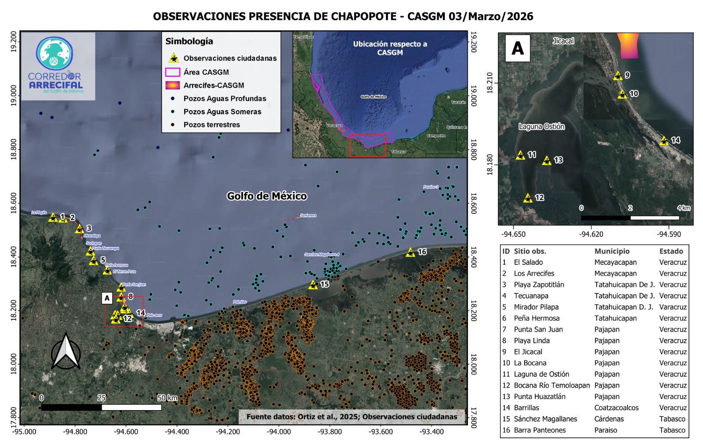This screenshot has width=703, height=444.
Task: Click the red rectangle in location inset
Action: click(368, 146)
